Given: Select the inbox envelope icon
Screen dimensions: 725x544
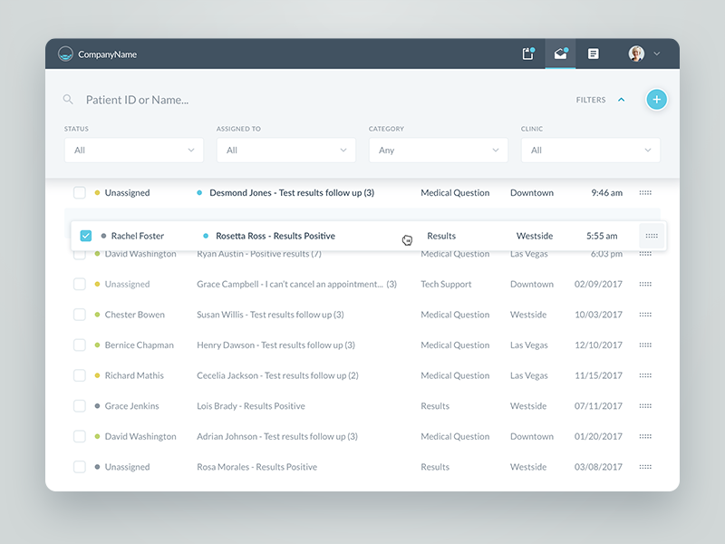Looking at the screenshot, I should pos(559,53).
